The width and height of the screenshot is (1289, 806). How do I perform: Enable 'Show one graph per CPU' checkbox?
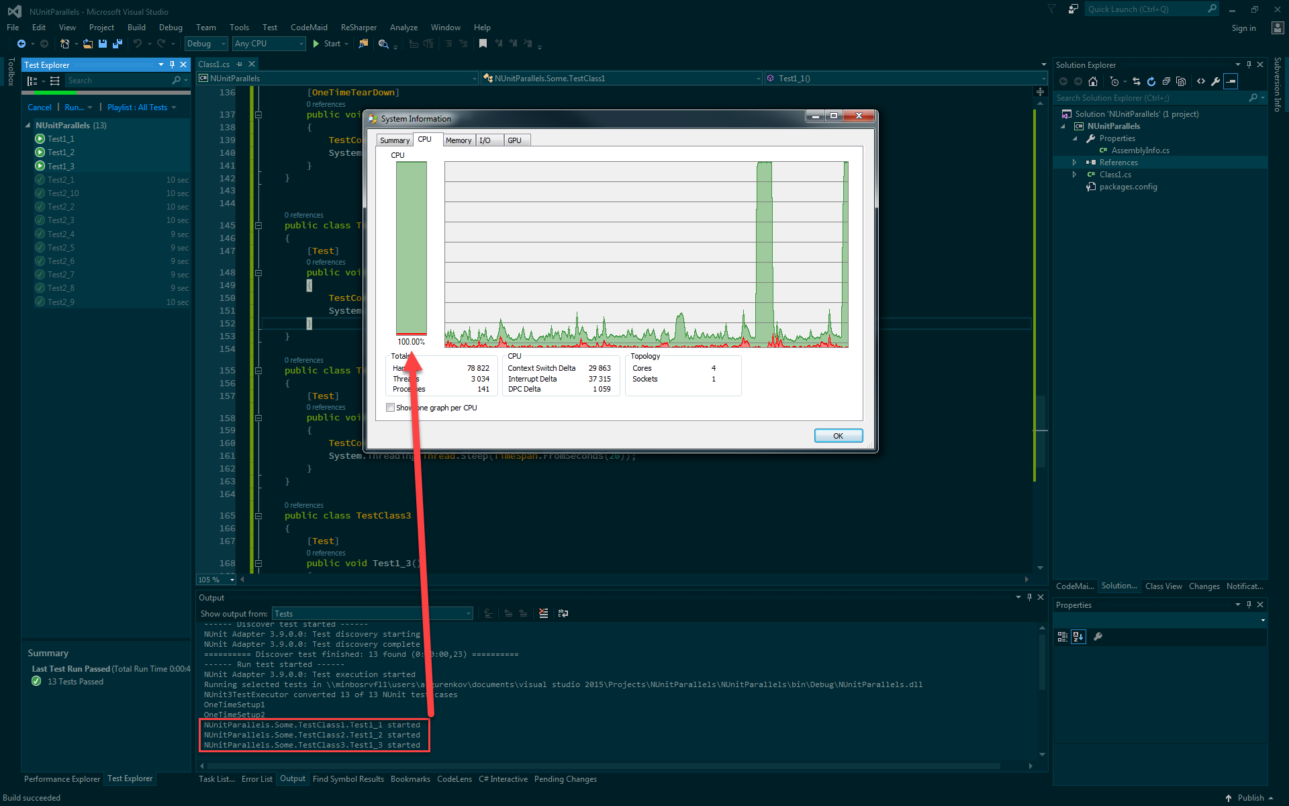[x=390, y=408]
